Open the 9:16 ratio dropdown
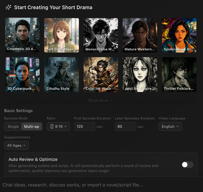This screenshot has height=192, width=203. [58, 127]
